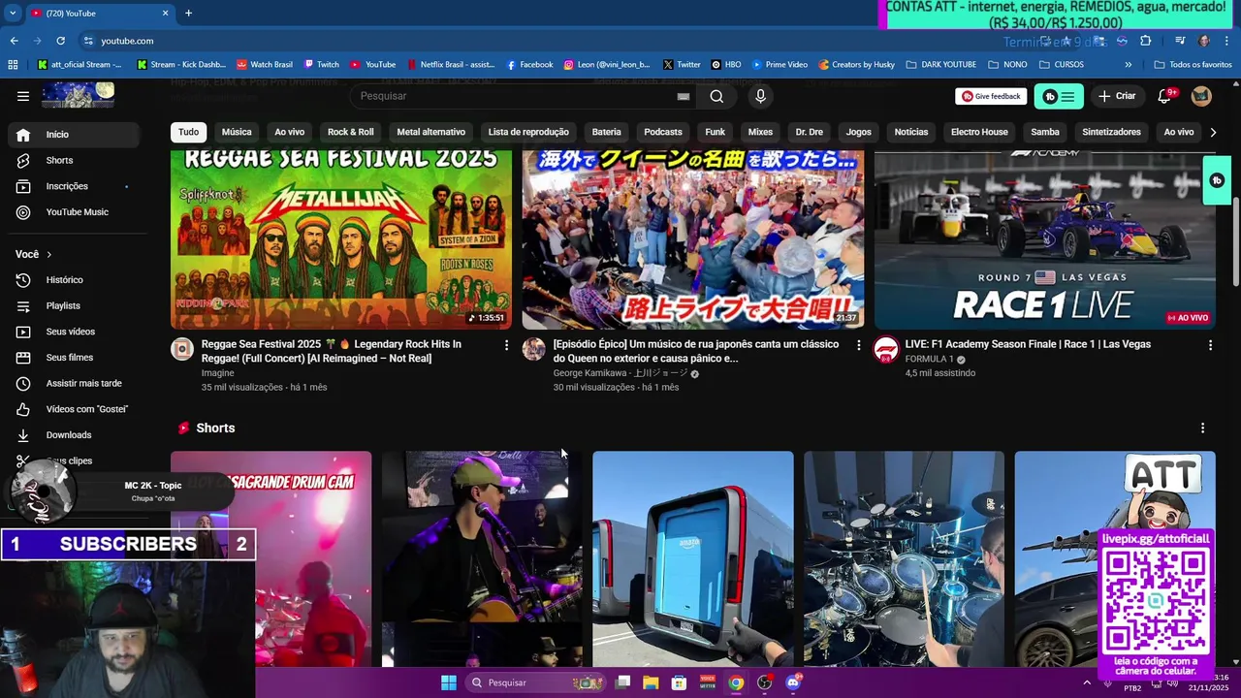Open Imagine channel name link

(218, 373)
